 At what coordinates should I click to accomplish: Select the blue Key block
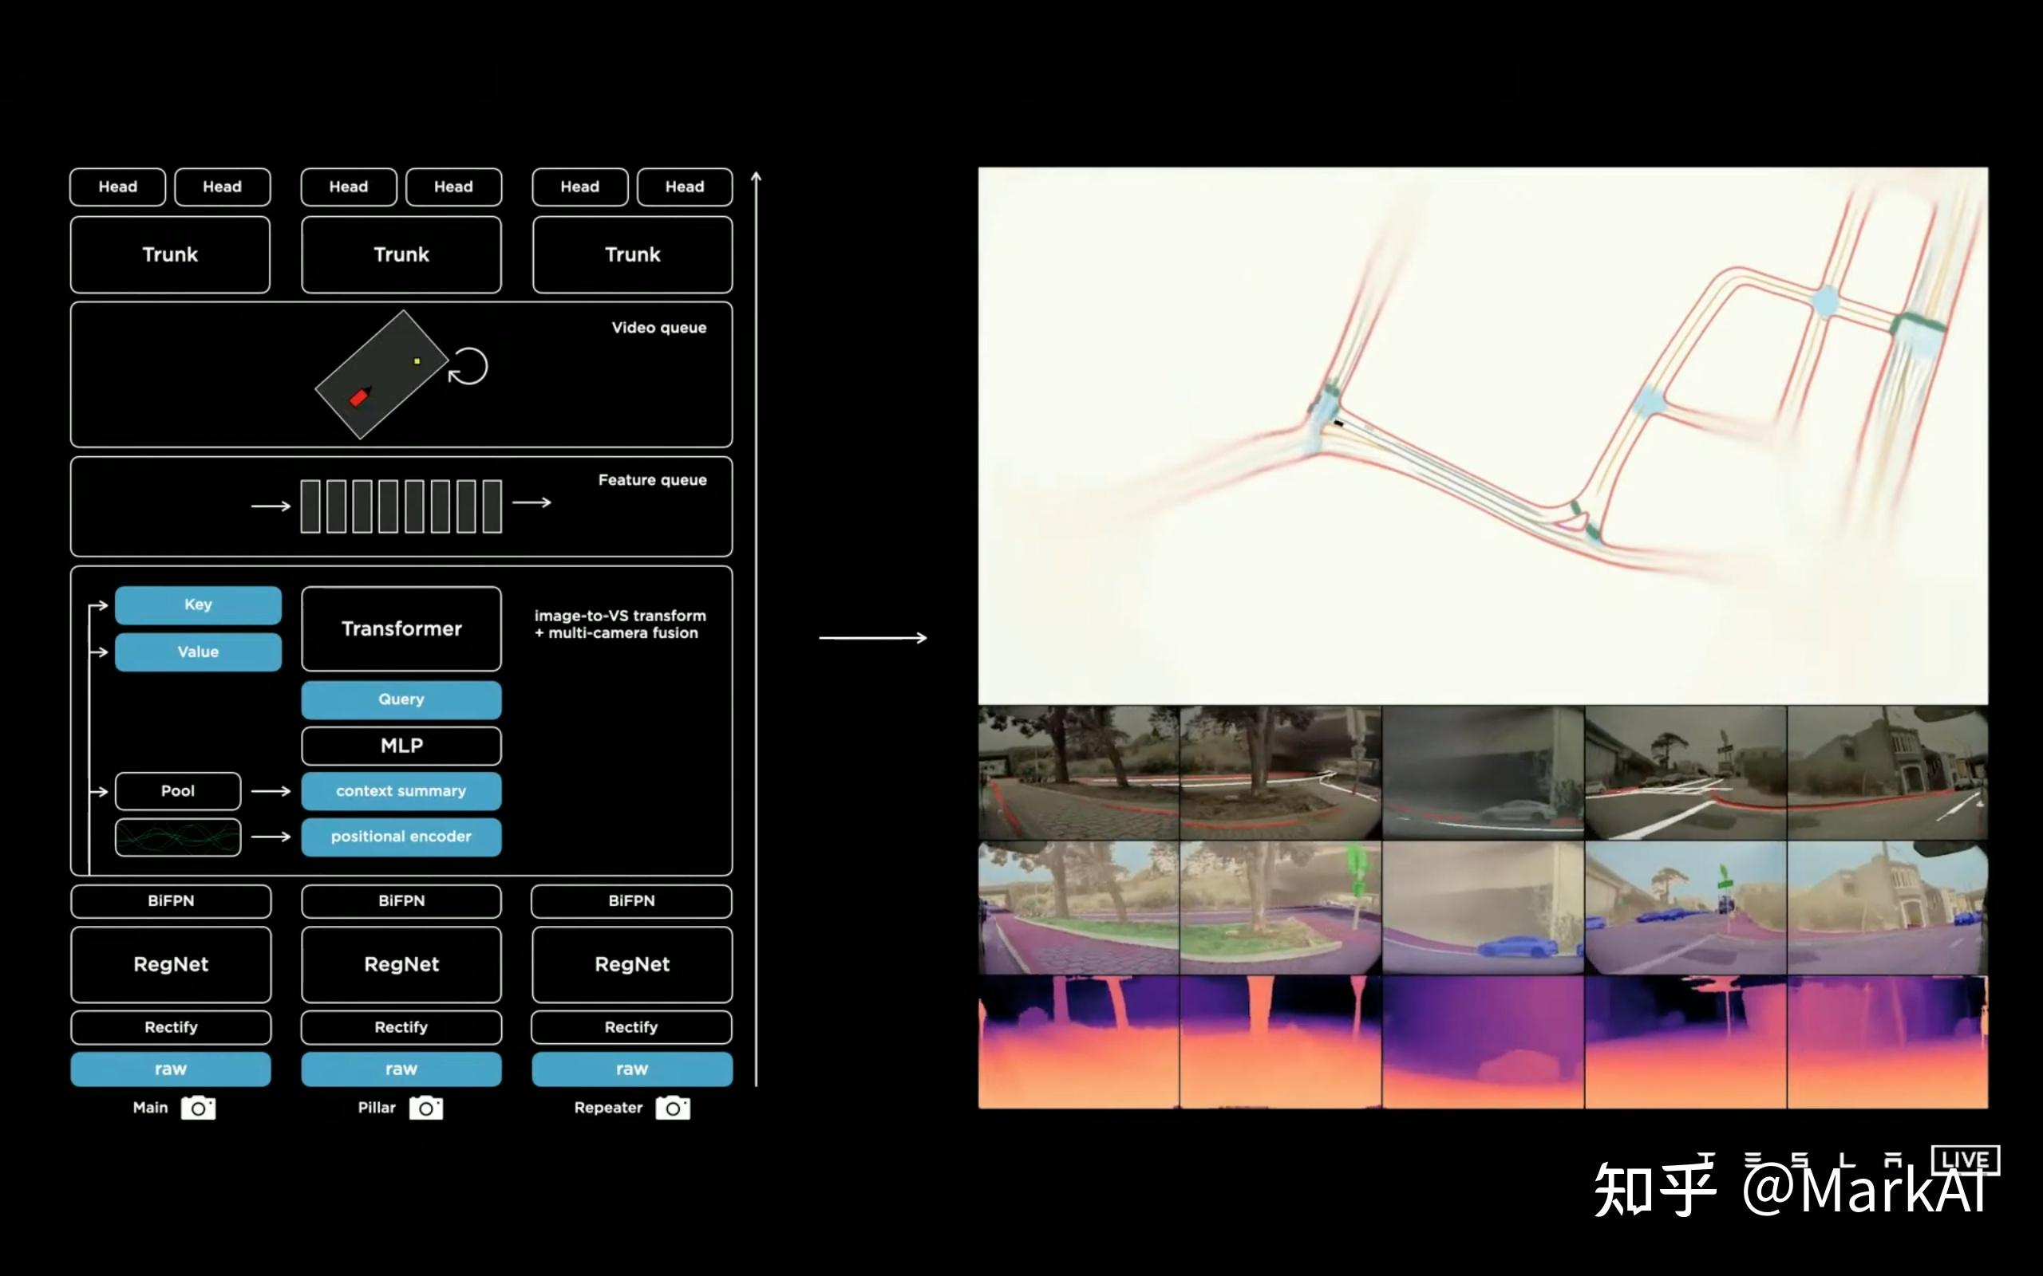tap(199, 605)
